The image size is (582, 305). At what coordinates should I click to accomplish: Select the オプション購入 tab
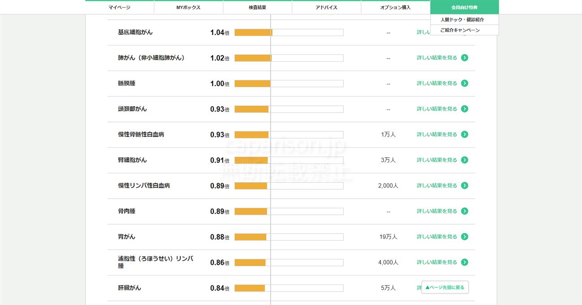coord(395,7)
